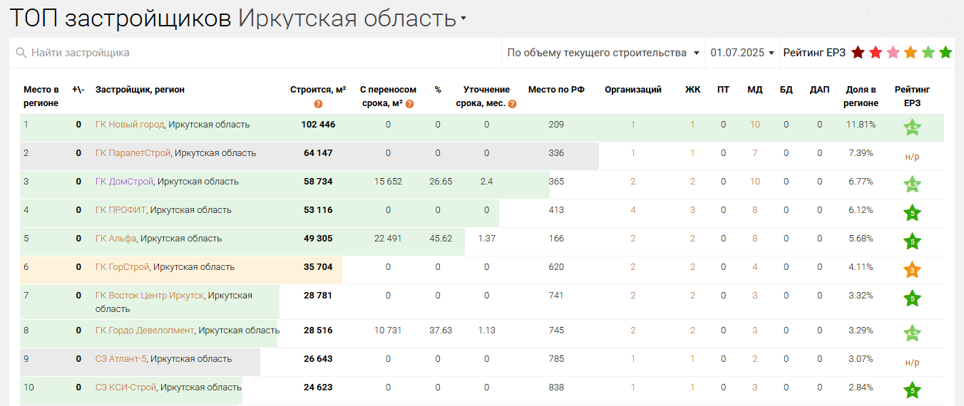Open the ГК ПарапетСтрой developer link
The width and height of the screenshot is (964, 406).
(133, 153)
